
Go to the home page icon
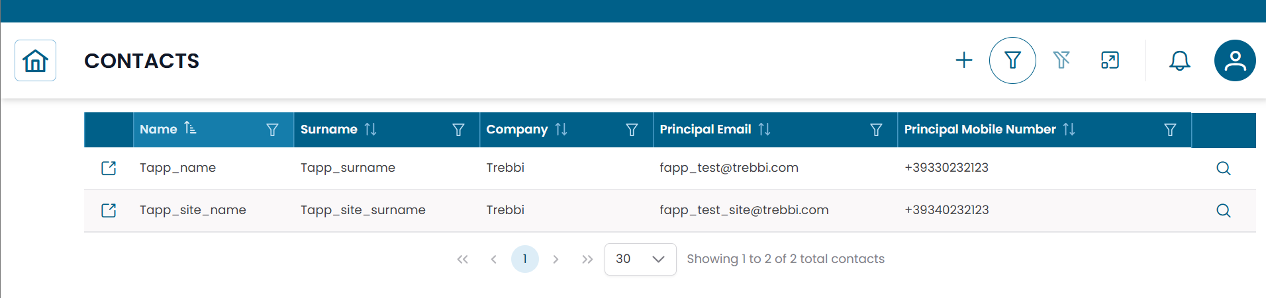[35, 61]
